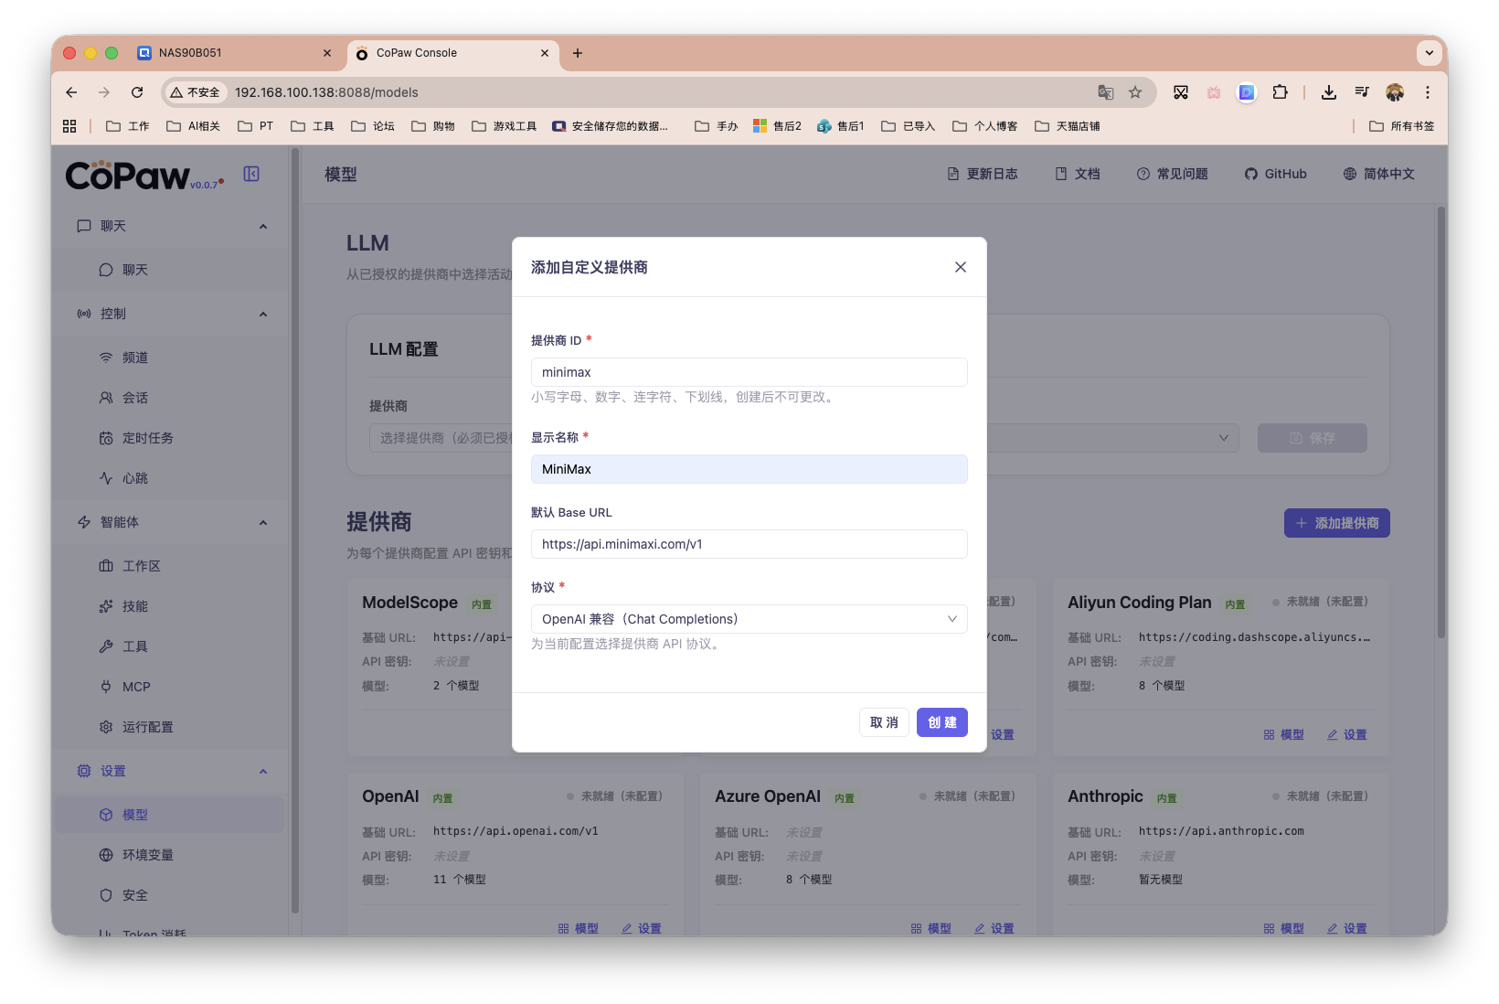
Task: Open the GitHub link in the top bar
Action: point(1275,173)
